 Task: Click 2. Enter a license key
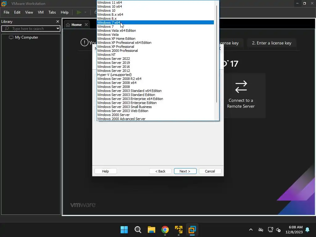click(272, 43)
